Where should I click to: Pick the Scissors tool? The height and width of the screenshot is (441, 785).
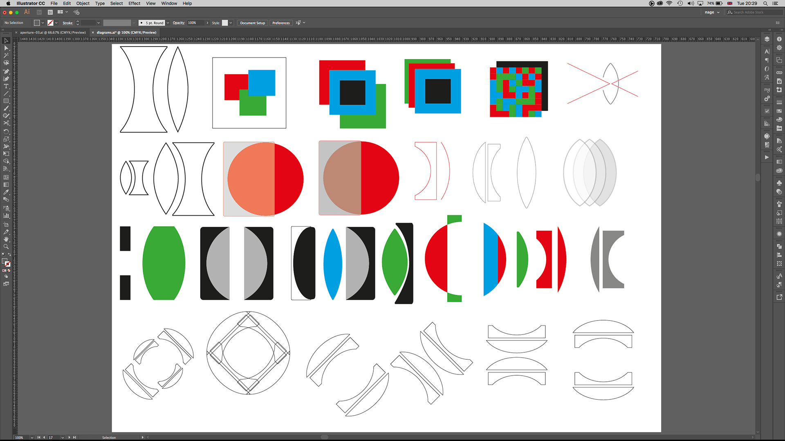6,123
